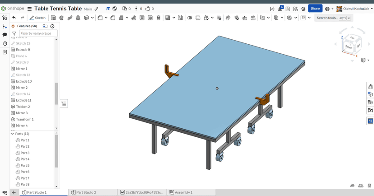The height and width of the screenshot is (196, 374).
Task: Open the notifications bell icon
Action: [280, 9]
